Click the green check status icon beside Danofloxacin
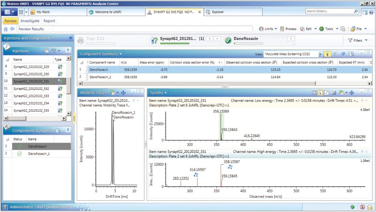 (x=228, y=41)
